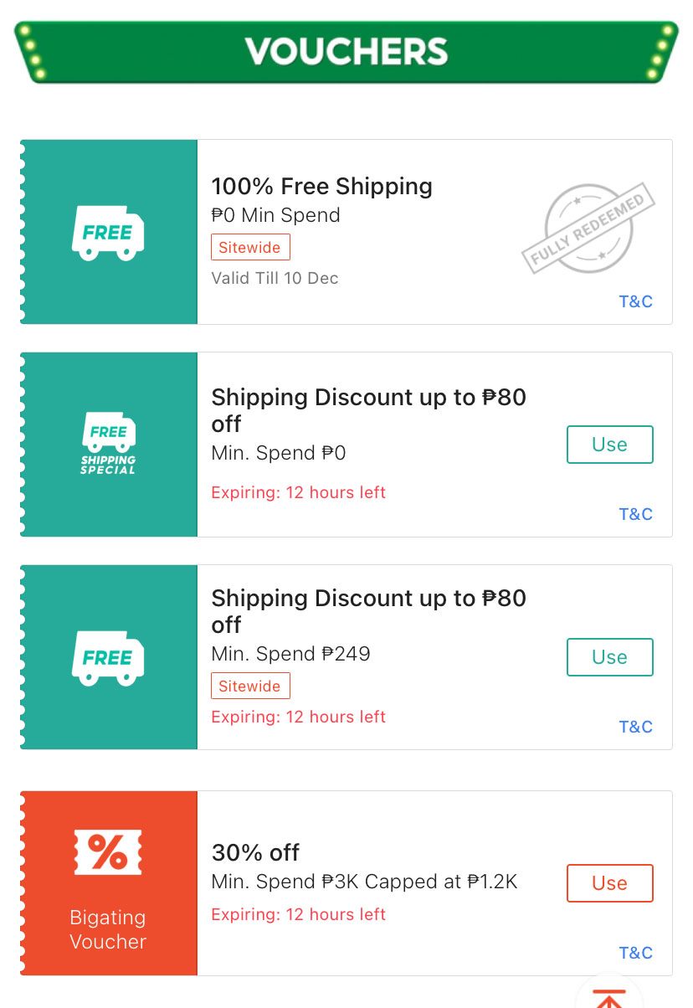693x1008 pixels.
Task: Tap the 30% off voucher title
Action: pyautogui.click(x=255, y=852)
